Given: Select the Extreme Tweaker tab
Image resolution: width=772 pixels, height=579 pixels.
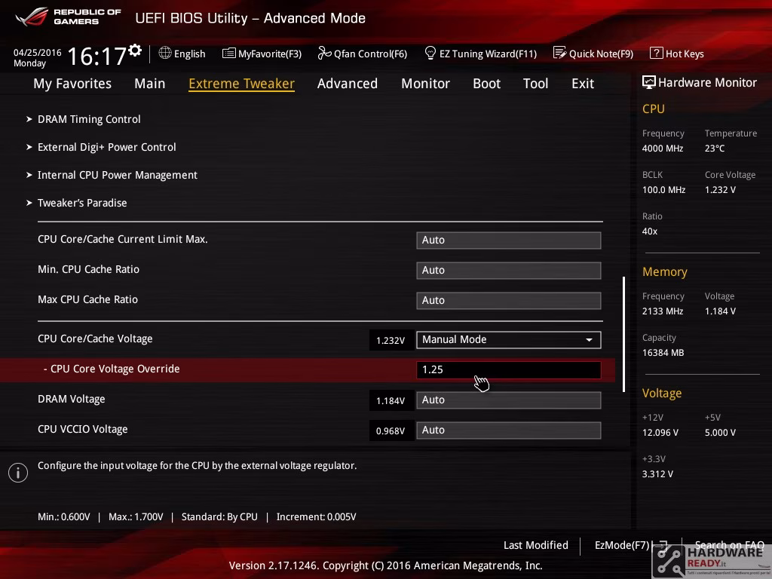Looking at the screenshot, I should click(242, 84).
